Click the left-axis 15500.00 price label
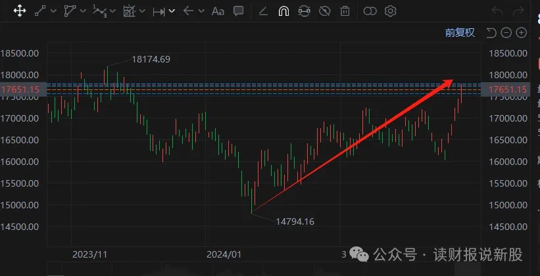The width and height of the screenshot is (540, 276). tap(20, 183)
